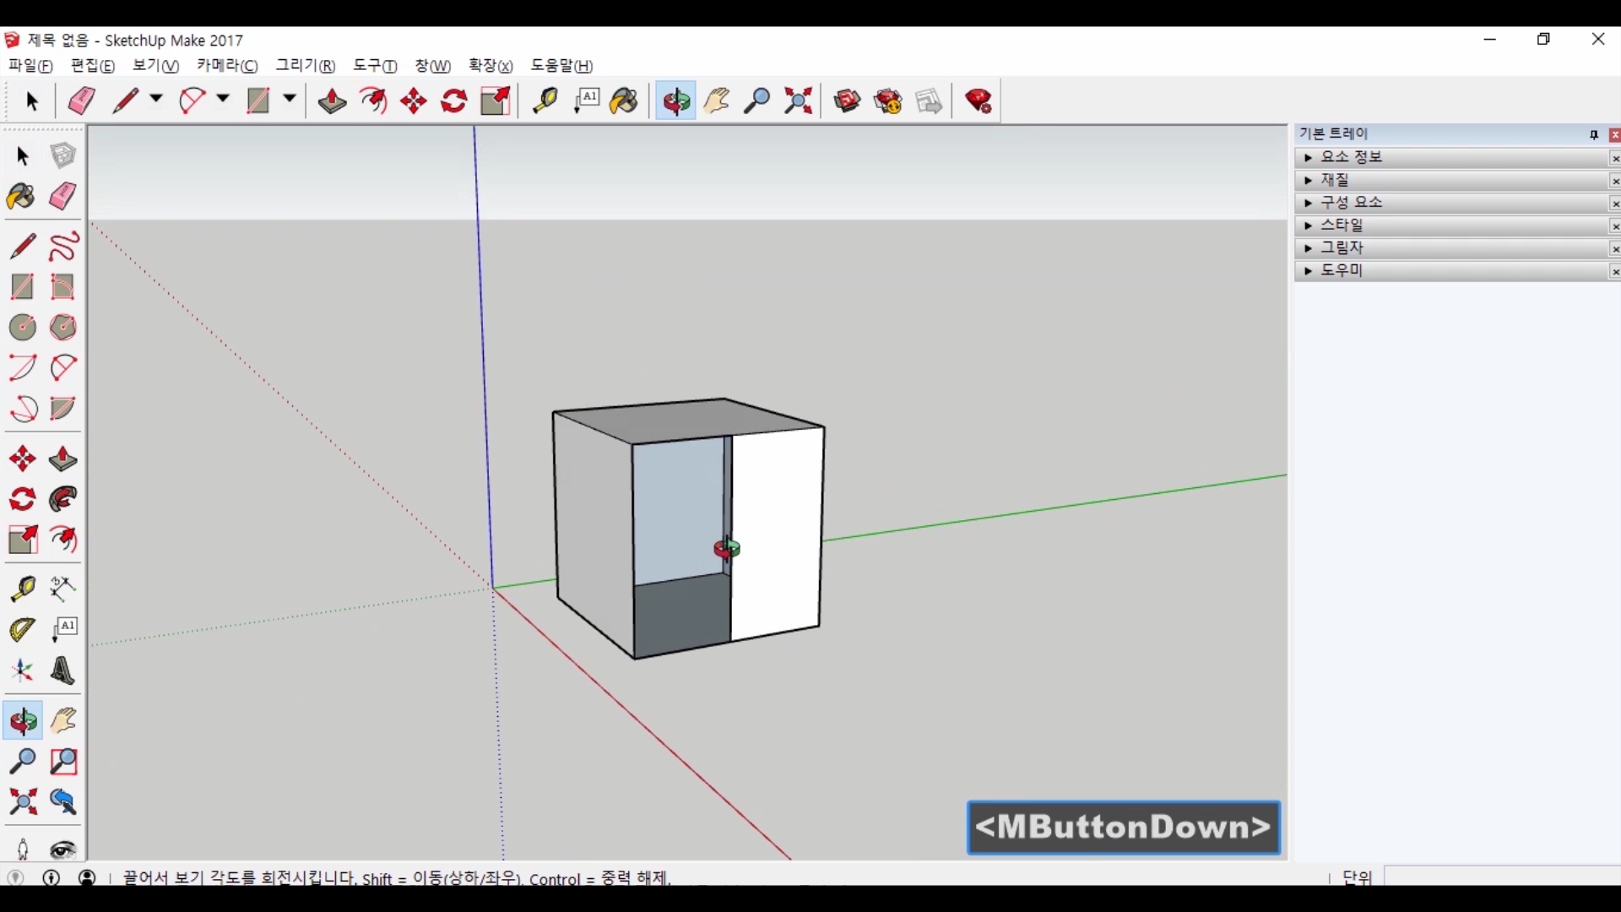The image size is (1621, 912).
Task: Select the Push/Pull tool in top toolbar
Action: (332, 101)
